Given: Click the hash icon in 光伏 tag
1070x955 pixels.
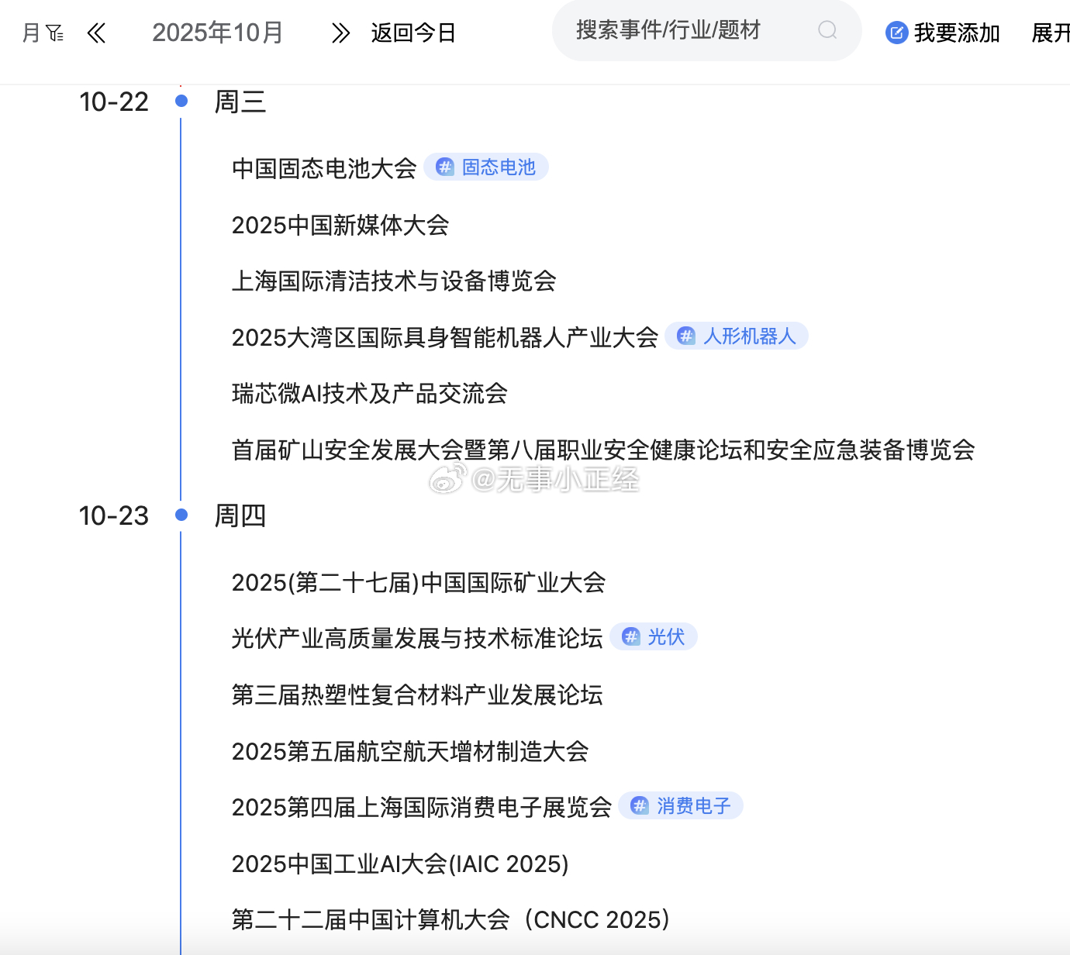Looking at the screenshot, I should pos(631,636).
